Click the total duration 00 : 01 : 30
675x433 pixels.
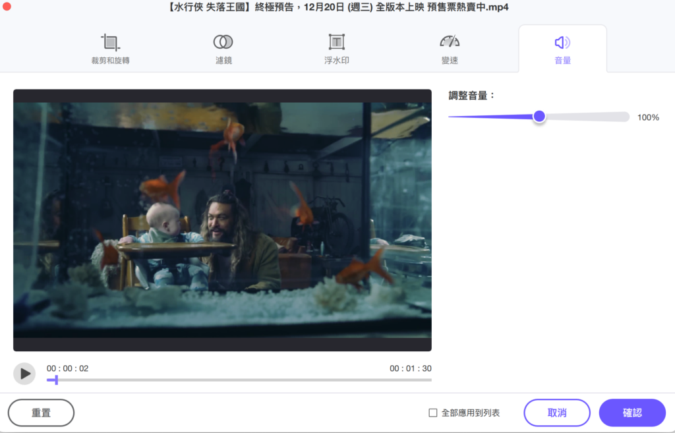(x=411, y=368)
